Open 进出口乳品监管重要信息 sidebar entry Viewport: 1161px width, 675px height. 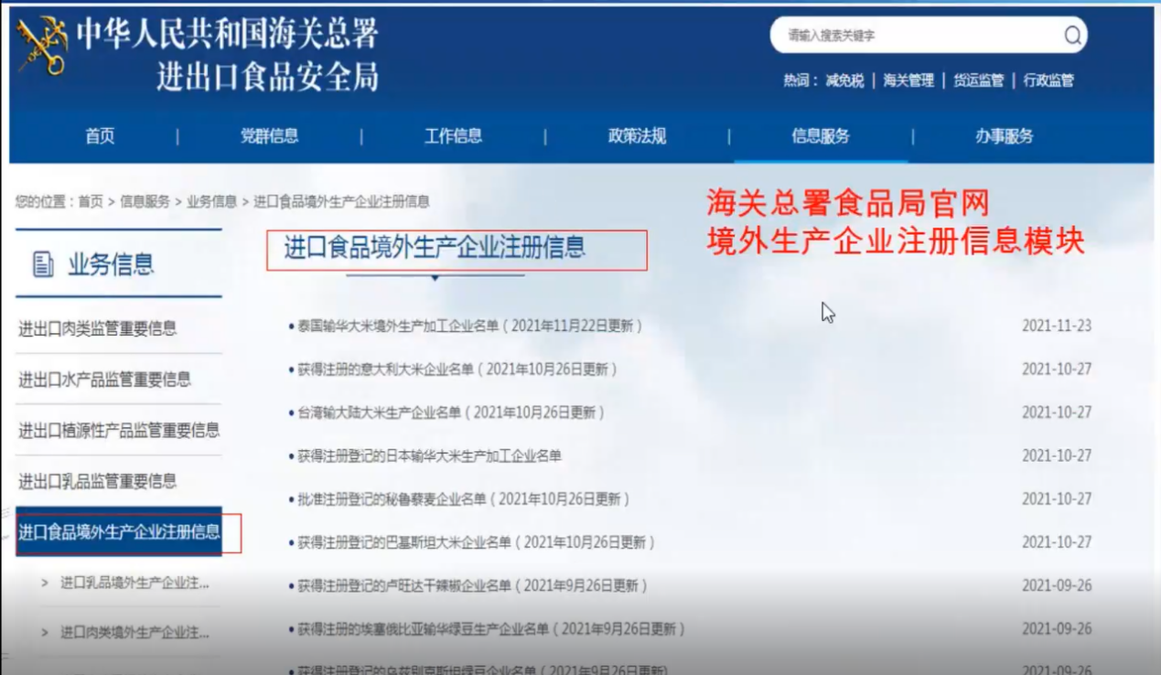click(x=98, y=481)
